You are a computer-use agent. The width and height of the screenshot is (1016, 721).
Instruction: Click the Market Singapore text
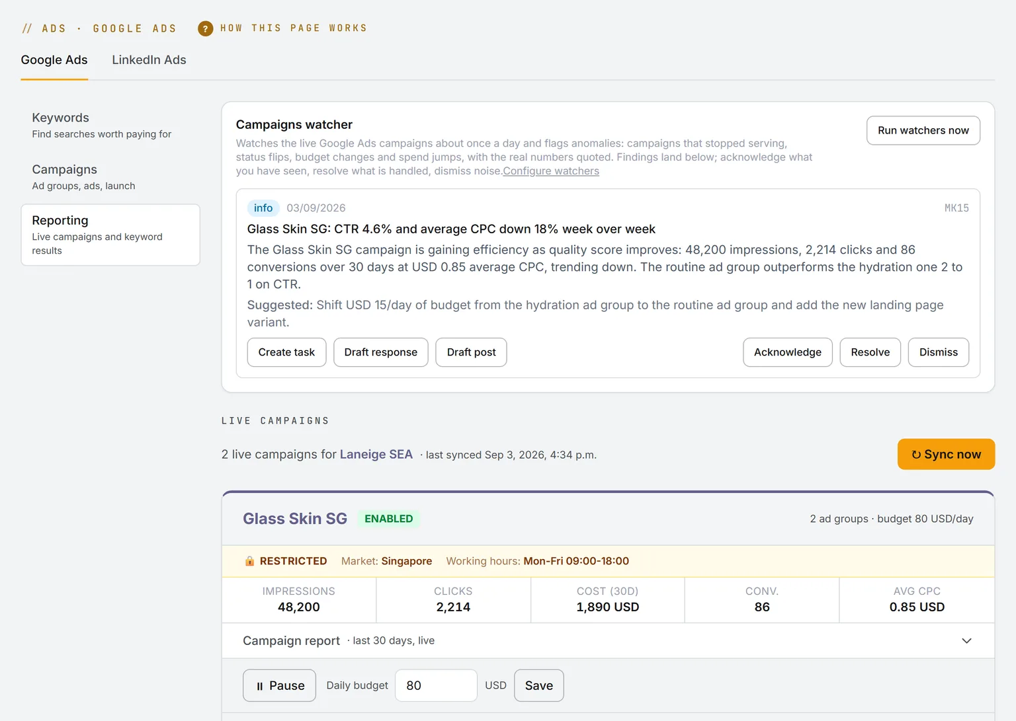387,561
